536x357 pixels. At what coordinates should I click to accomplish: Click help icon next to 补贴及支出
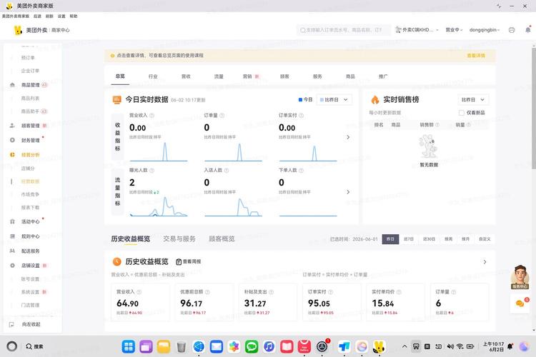tap(271, 292)
